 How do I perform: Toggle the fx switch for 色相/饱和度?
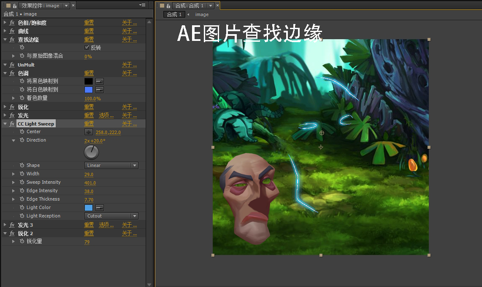tap(12, 22)
